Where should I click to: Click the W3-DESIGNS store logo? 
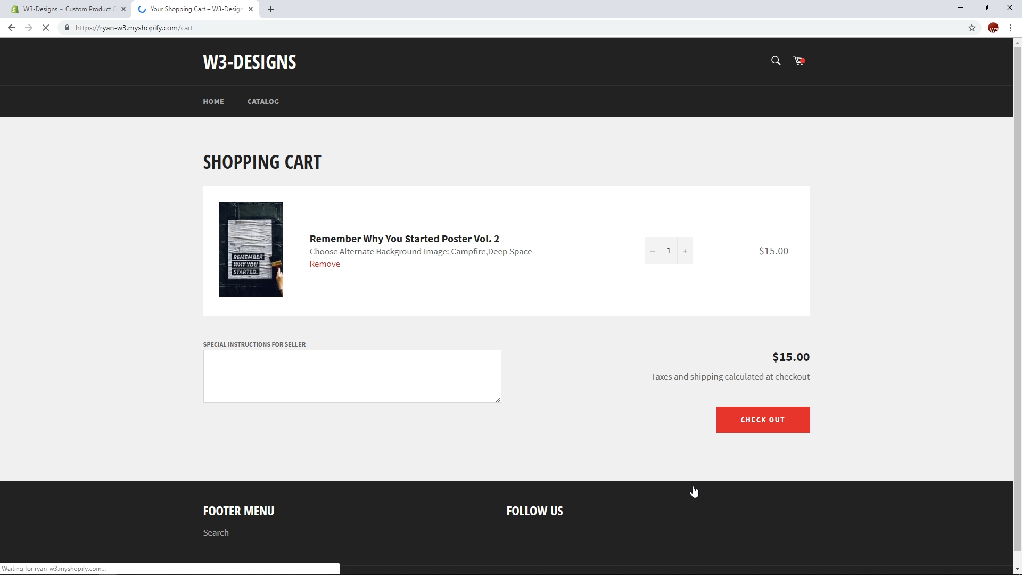250,62
